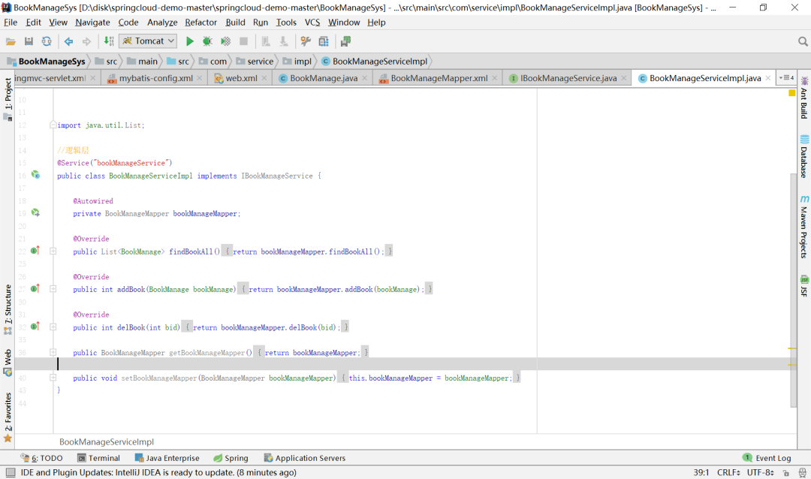Click the Run with Coverage icon

225,41
